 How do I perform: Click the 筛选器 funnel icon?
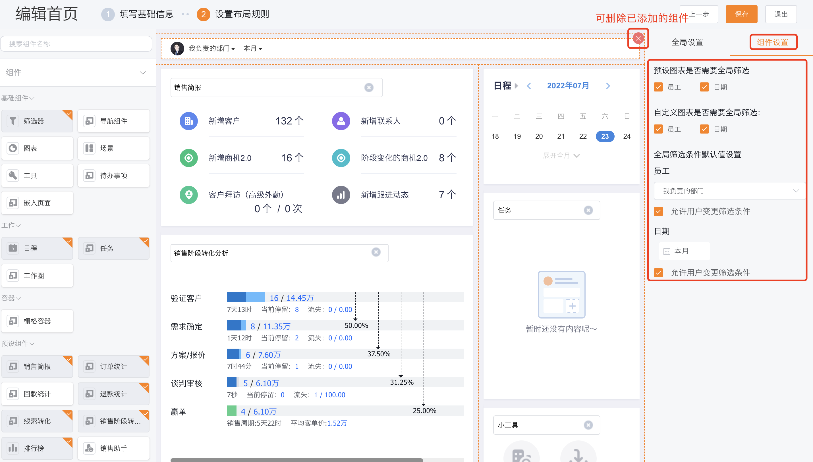(13, 121)
